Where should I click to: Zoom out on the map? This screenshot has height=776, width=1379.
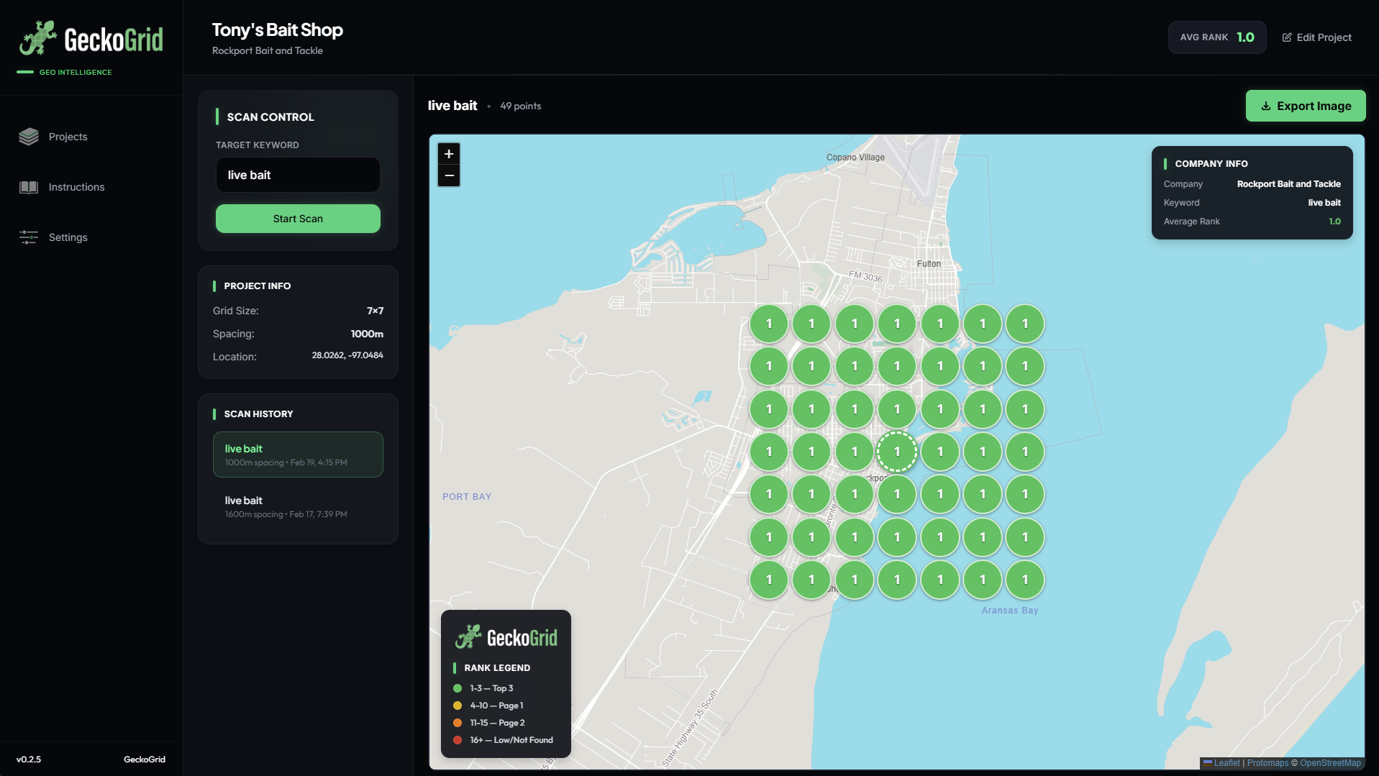point(448,175)
